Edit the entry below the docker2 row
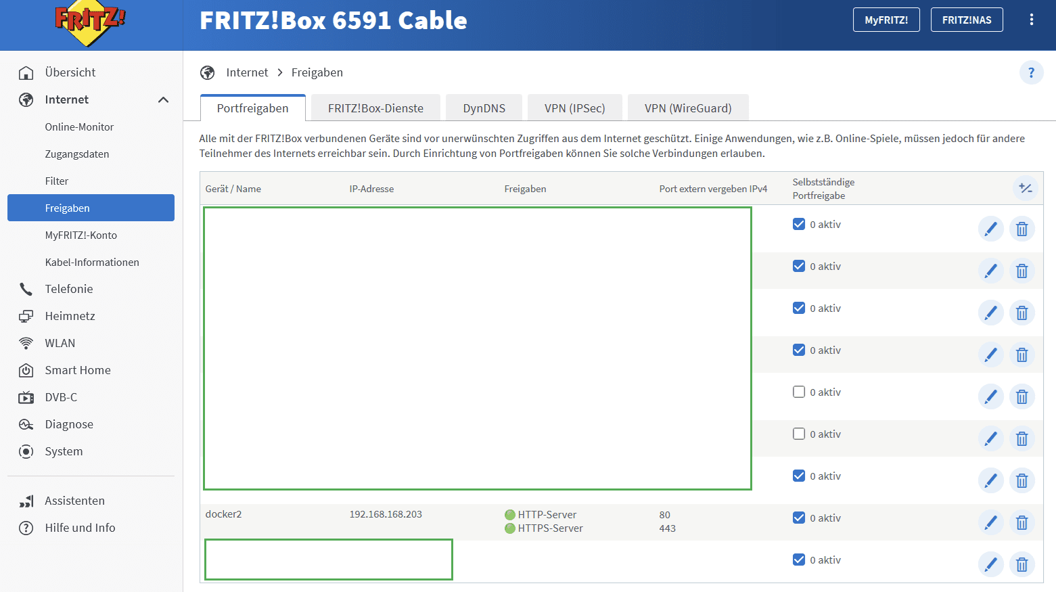 pyautogui.click(x=990, y=564)
